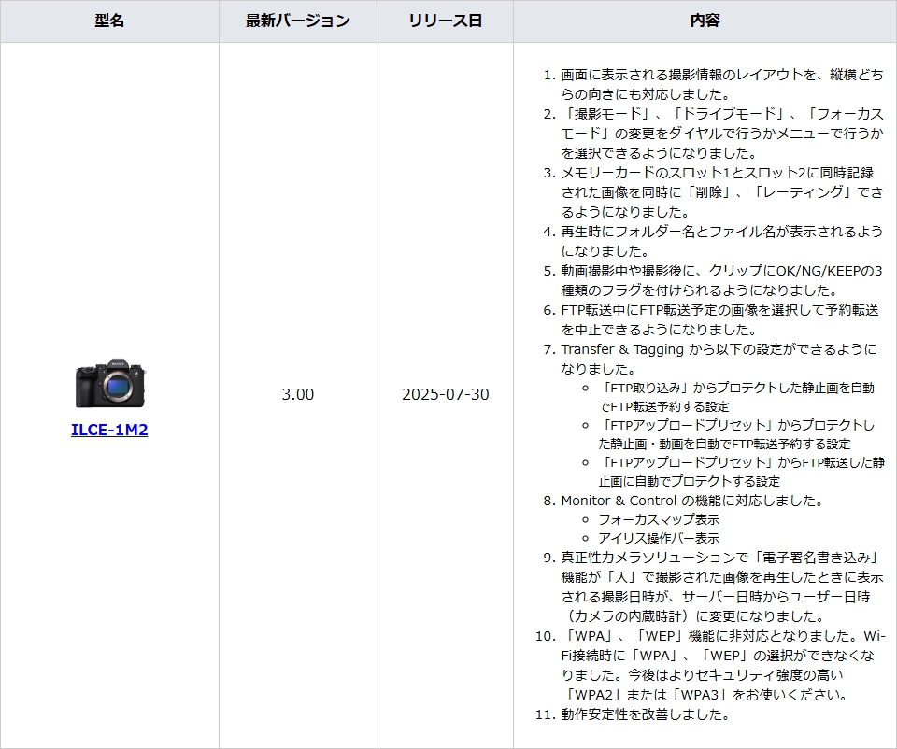Click sub-item アイリス操作バー表示
This screenshot has width=897, height=749.
click(659, 538)
